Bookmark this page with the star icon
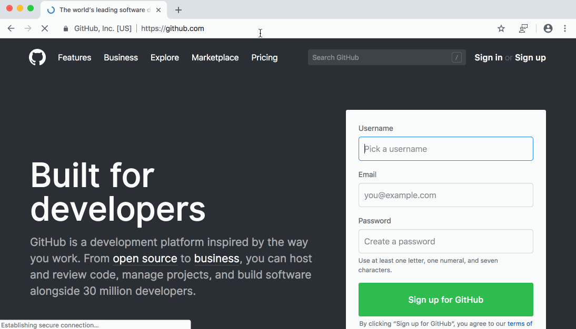576x329 pixels. (501, 28)
